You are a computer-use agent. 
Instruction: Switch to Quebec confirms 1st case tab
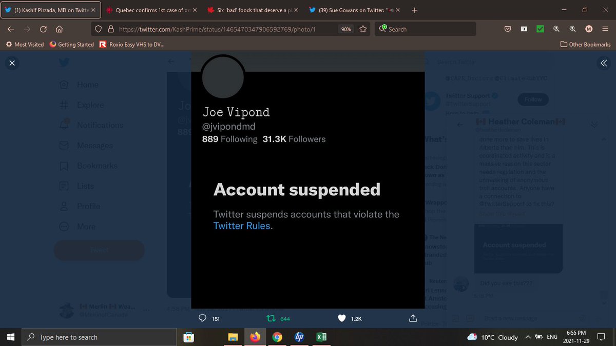pos(151,10)
